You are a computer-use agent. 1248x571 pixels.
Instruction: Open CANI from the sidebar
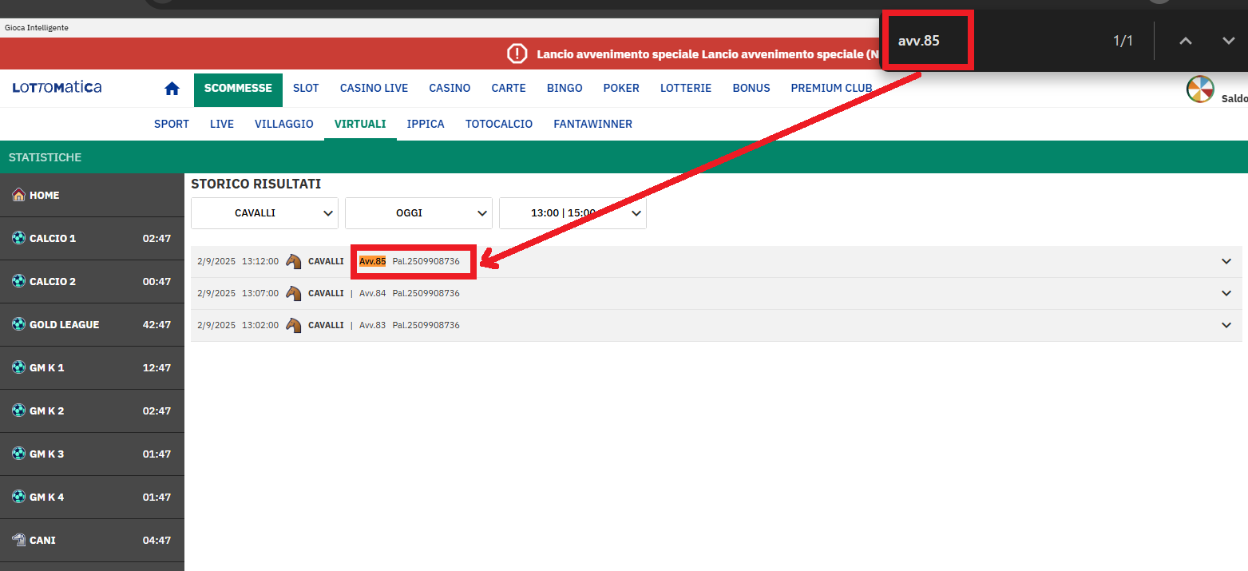tap(92, 540)
